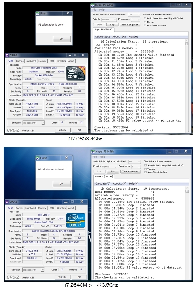Click the Package value Socket 988B rPGA
Screen dimensions: 195x289
tap(44, 222)
